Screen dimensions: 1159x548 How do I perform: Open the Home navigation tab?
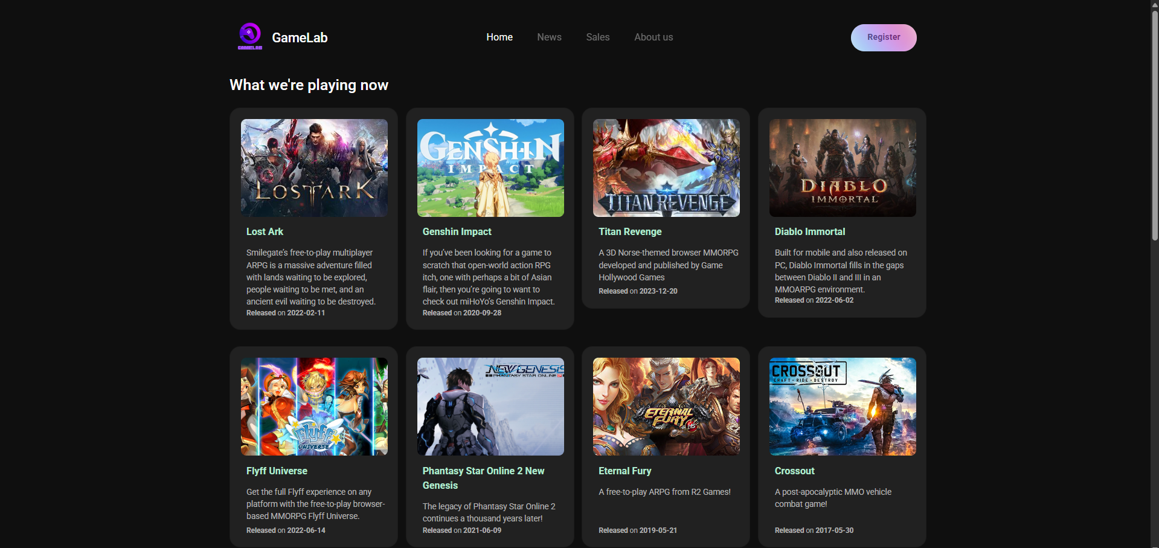[x=499, y=37]
